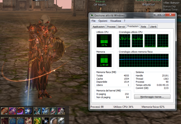The image size is (181, 124).
Task: Switch to the Processi tab
Action: click(111, 27)
